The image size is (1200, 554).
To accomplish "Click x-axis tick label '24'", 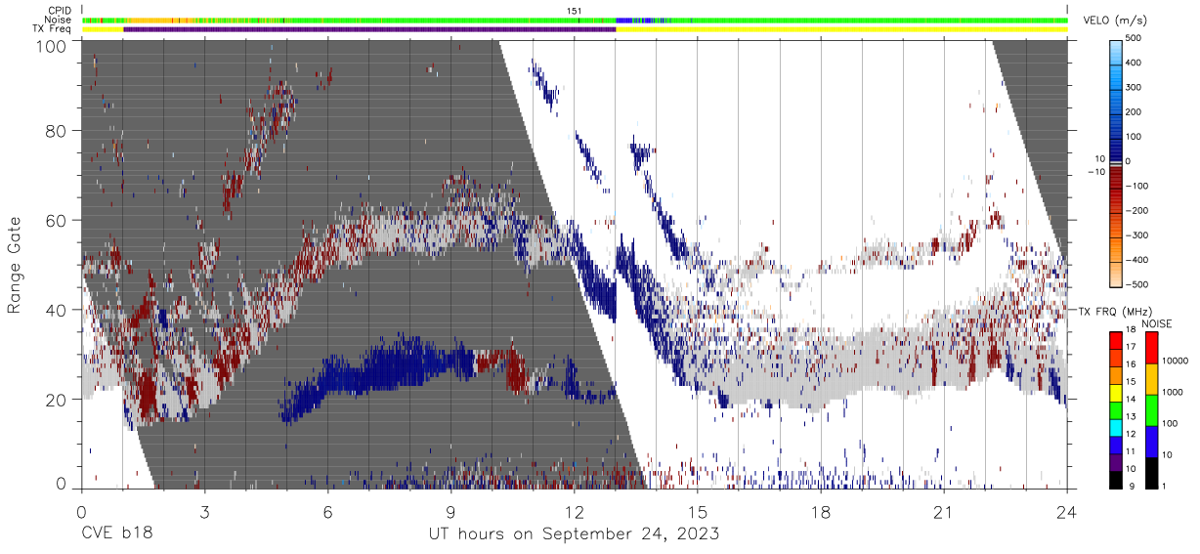I will tap(1067, 511).
